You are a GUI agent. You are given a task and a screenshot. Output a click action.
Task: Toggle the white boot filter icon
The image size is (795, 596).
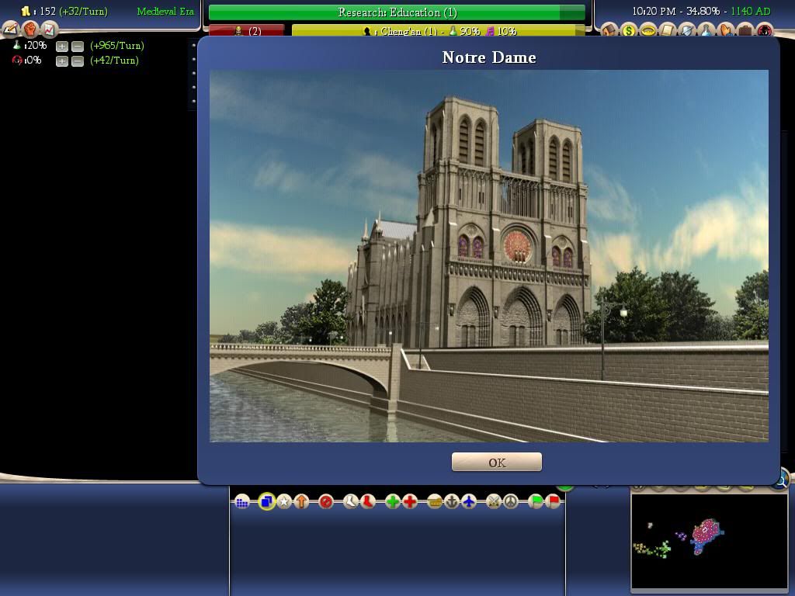pos(350,502)
